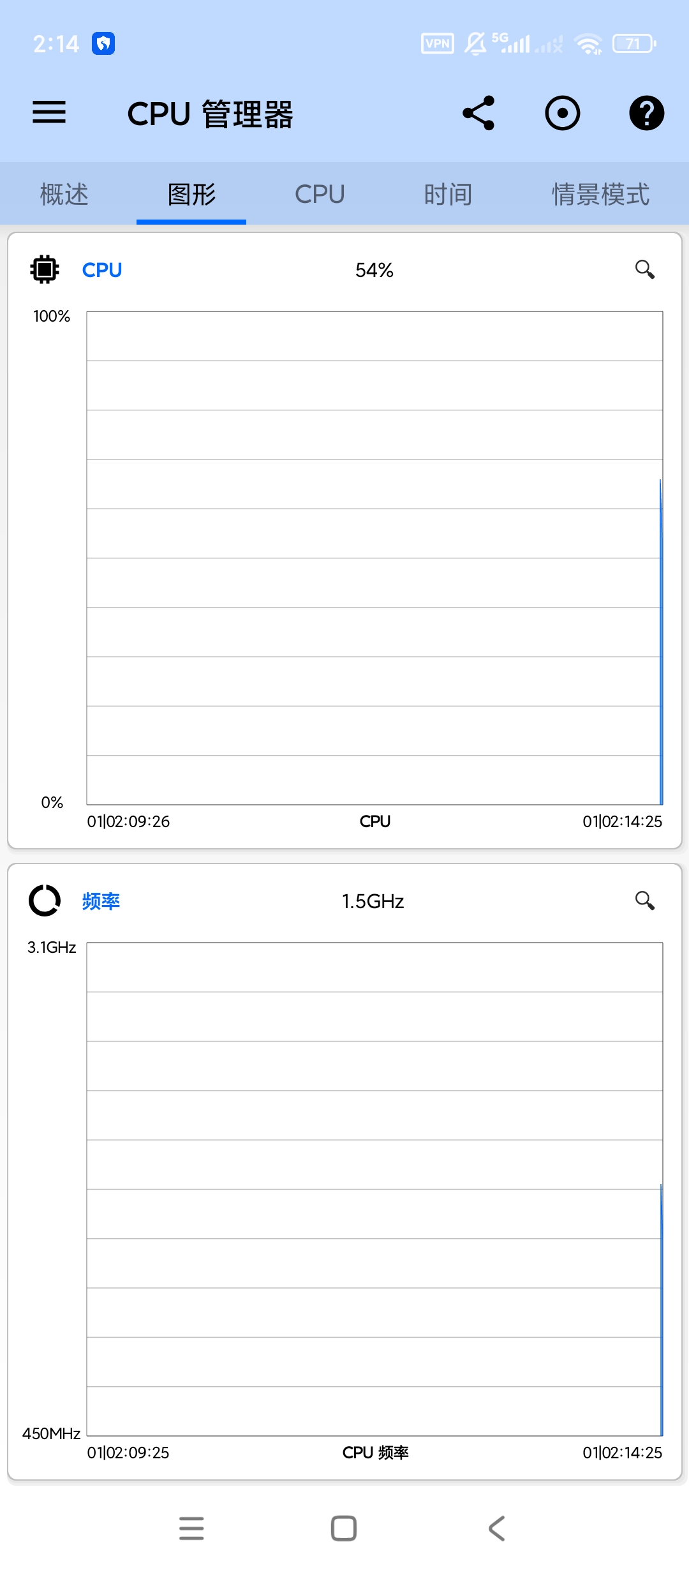
Task: Tap the blue CPU label link
Action: click(x=102, y=270)
